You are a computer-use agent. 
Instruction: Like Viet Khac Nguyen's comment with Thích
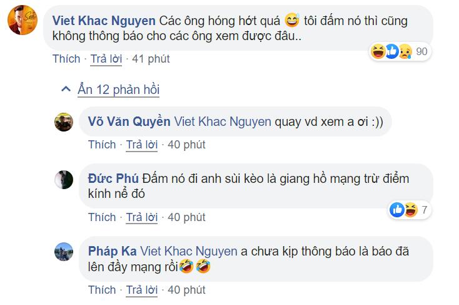pos(66,59)
